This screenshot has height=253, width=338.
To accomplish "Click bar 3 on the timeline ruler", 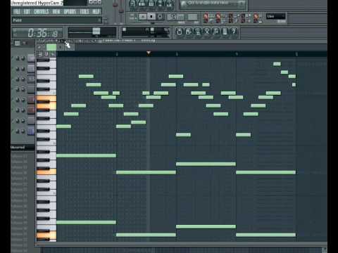I will point(177,54).
